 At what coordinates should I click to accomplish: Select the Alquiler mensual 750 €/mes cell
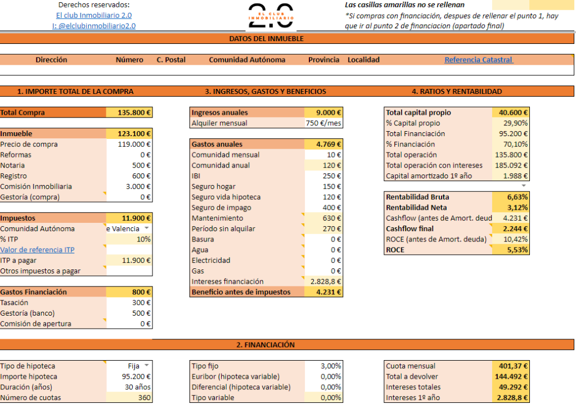point(323,123)
